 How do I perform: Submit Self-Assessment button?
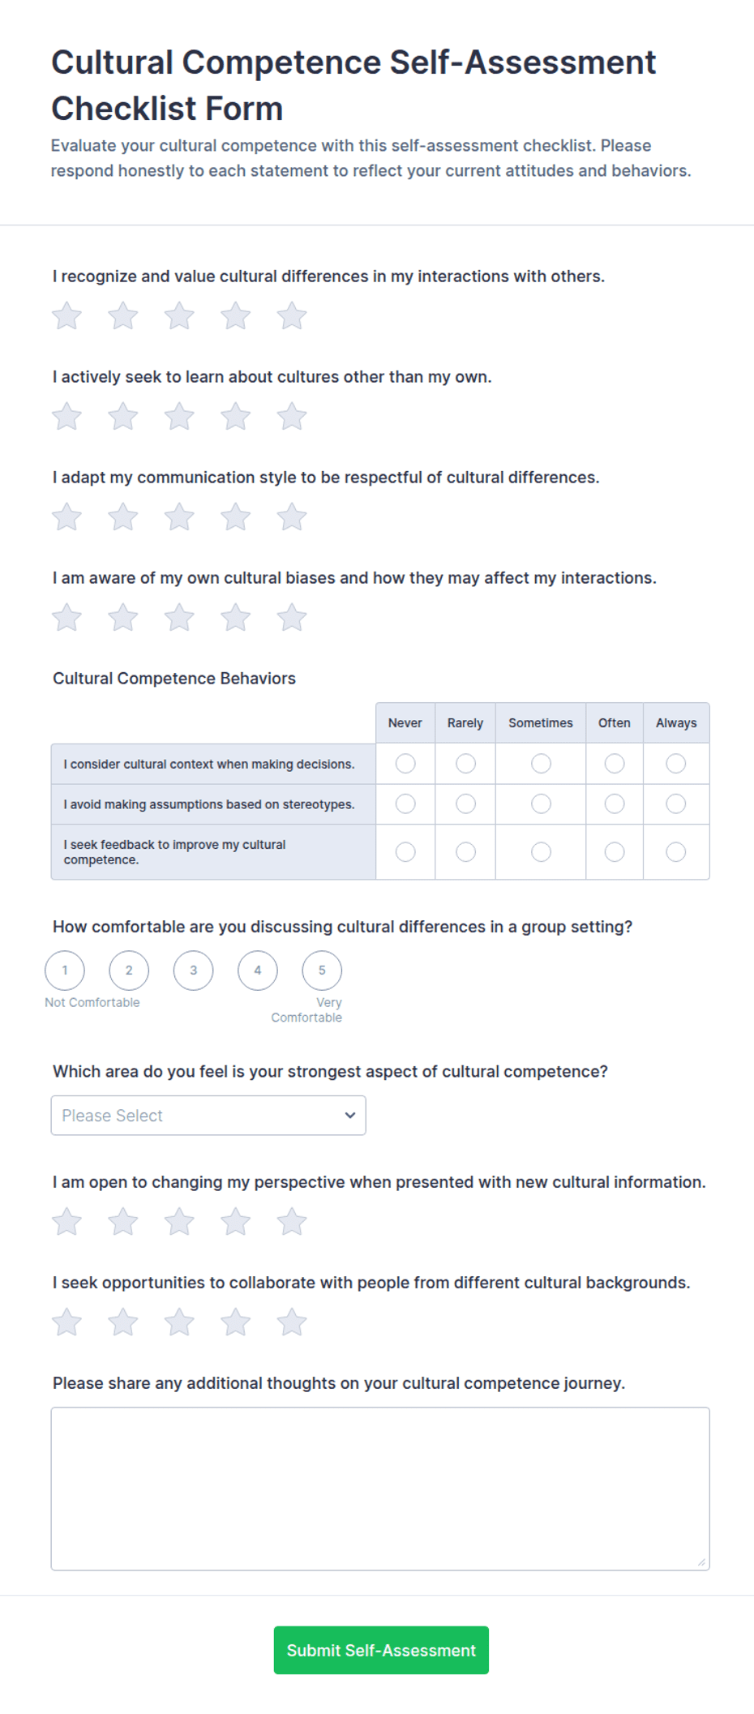[x=381, y=1650]
